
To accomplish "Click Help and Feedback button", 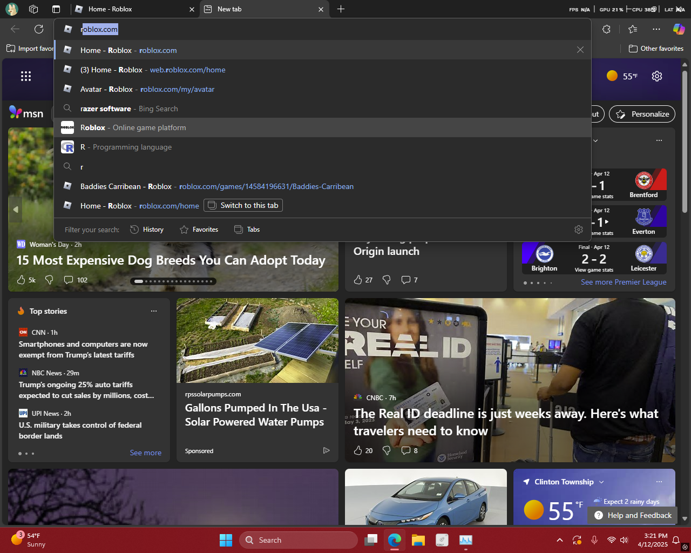I will 633,515.
